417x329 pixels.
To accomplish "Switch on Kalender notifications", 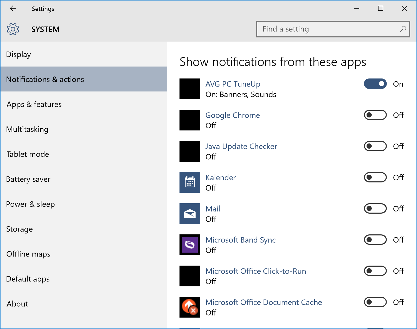I will click(375, 177).
